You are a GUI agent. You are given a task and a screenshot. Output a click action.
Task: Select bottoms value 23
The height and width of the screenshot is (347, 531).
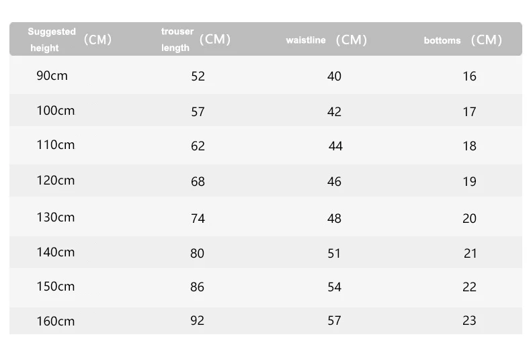pos(469,321)
